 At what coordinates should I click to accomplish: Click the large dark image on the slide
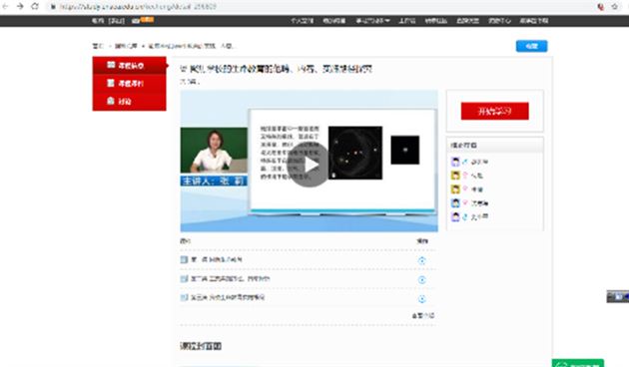[x=355, y=153]
